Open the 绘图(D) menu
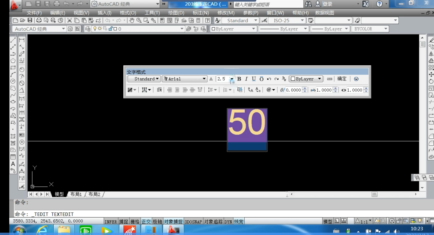Viewport: 434px width, 235px height. [176, 13]
